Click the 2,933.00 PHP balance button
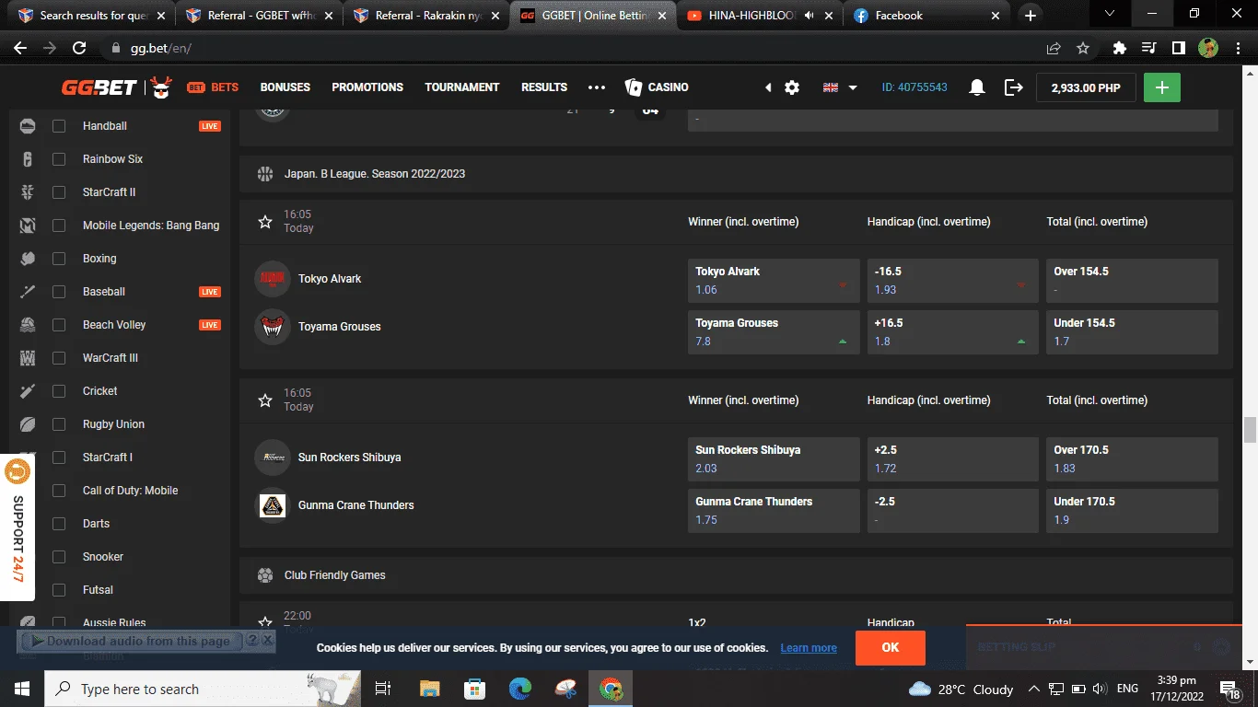This screenshot has height=707, width=1258. tap(1086, 87)
